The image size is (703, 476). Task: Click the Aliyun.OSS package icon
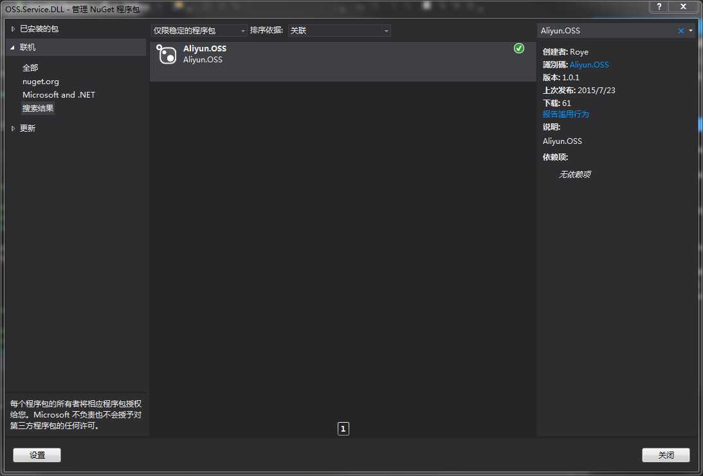click(x=167, y=54)
